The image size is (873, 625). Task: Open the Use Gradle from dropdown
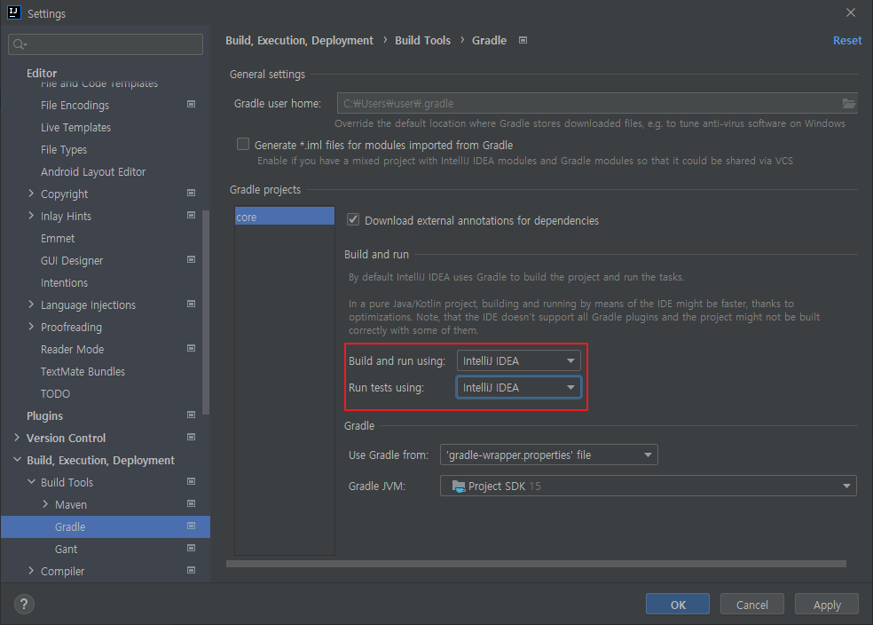pyautogui.click(x=548, y=455)
